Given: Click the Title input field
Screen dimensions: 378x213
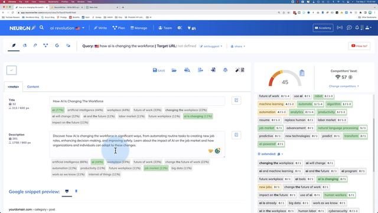Looking at the screenshot, I should point(137,101).
